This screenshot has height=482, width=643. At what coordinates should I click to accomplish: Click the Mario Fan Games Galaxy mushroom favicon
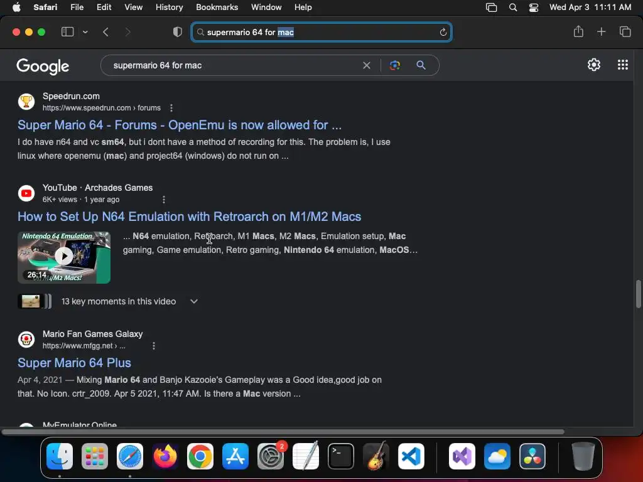pyautogui.click(x=26, y=340)
